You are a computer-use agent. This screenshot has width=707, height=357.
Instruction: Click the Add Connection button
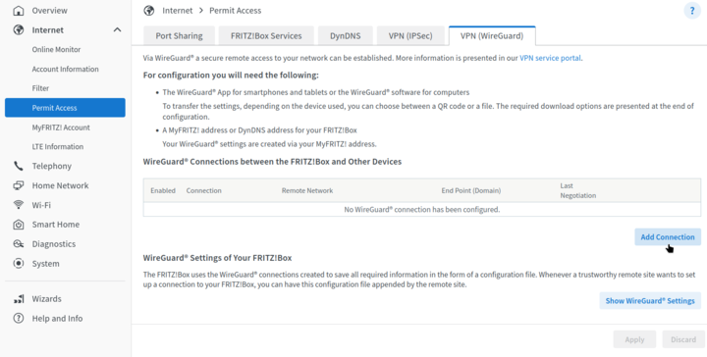[668, 237]
